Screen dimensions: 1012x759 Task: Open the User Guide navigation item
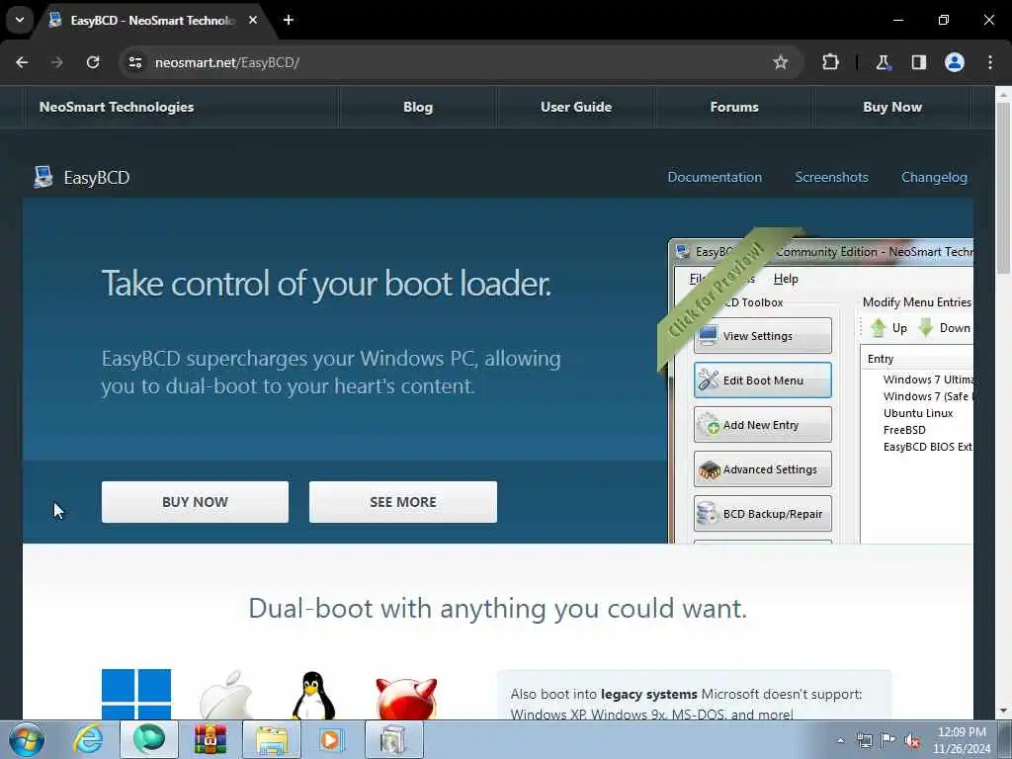[576, 107]
